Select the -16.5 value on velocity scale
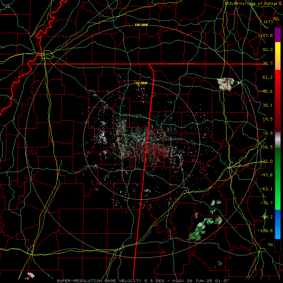Viewport: 283px width, 283px height. click(x=267, y=147)
